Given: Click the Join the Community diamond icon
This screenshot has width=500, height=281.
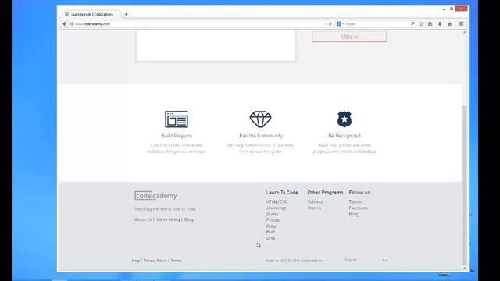Looking at the screenshot, I should pos(260,119).
